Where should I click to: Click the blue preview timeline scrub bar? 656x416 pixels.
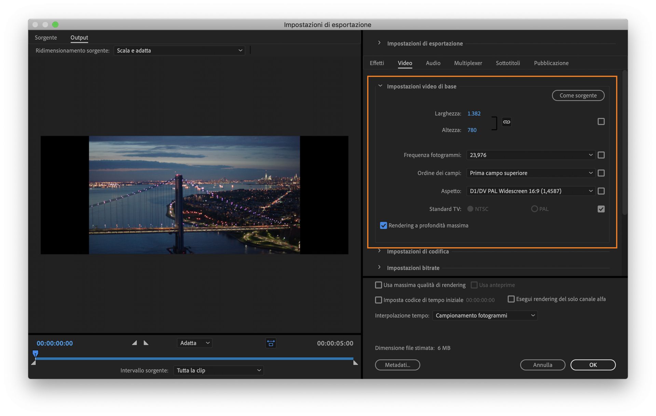(194, 359)
